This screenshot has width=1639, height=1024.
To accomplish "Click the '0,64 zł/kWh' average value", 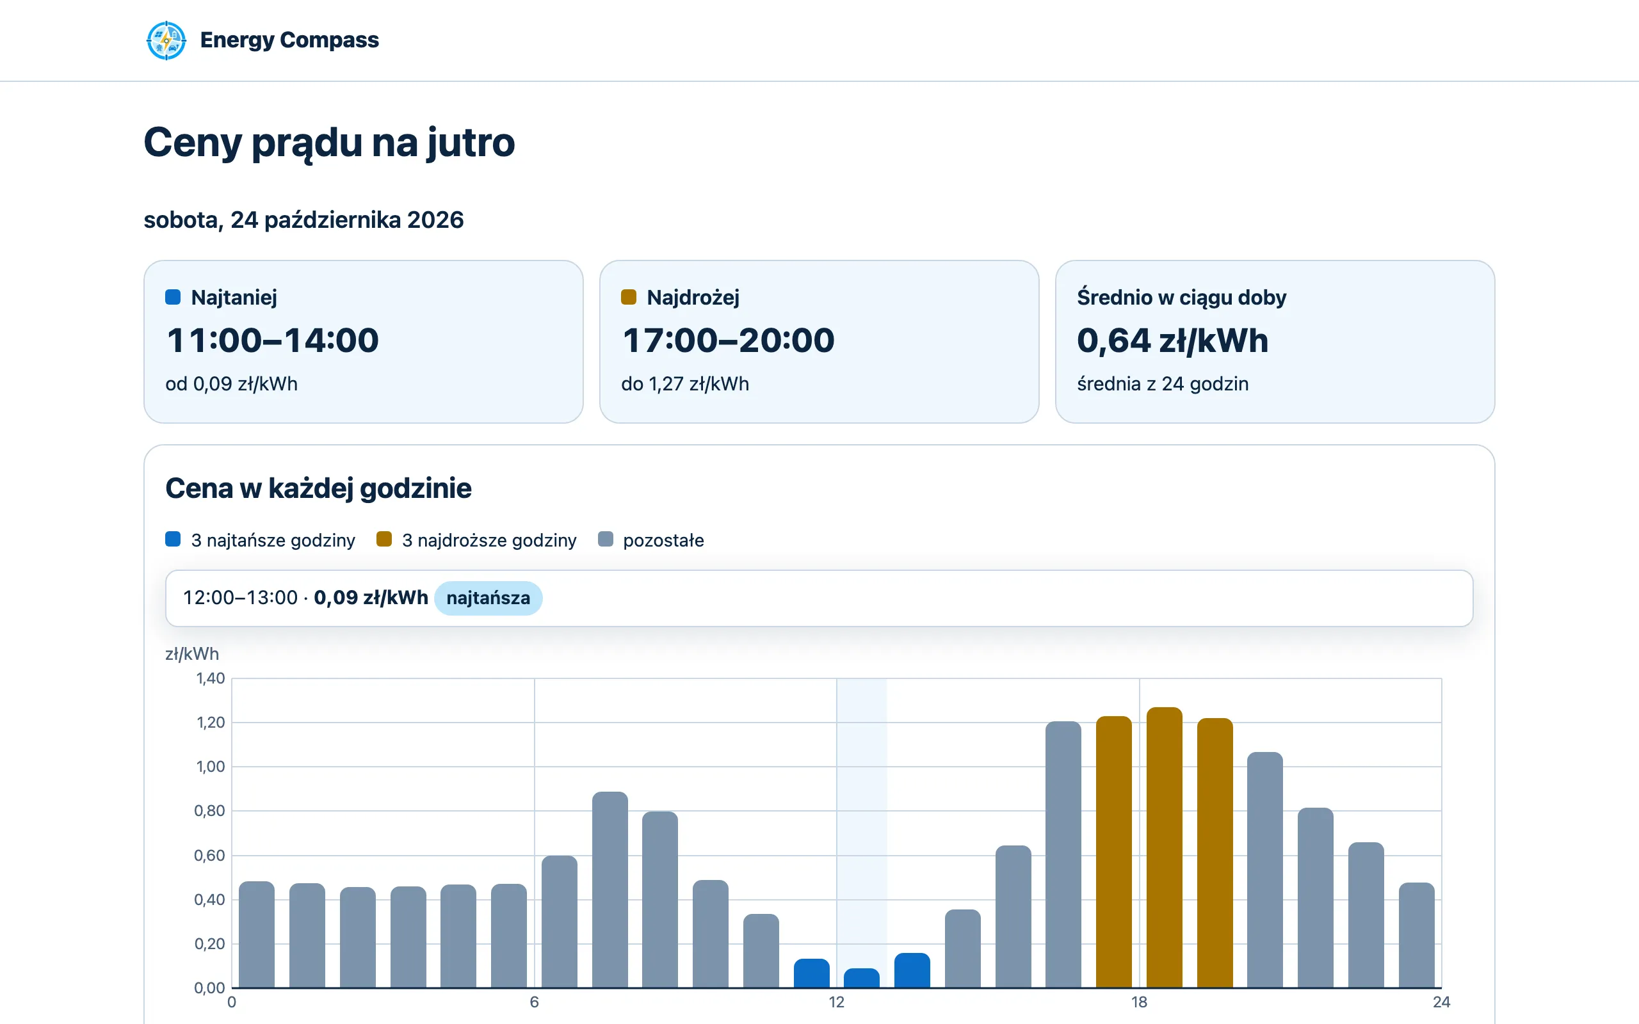I will tap(1172, 340).
